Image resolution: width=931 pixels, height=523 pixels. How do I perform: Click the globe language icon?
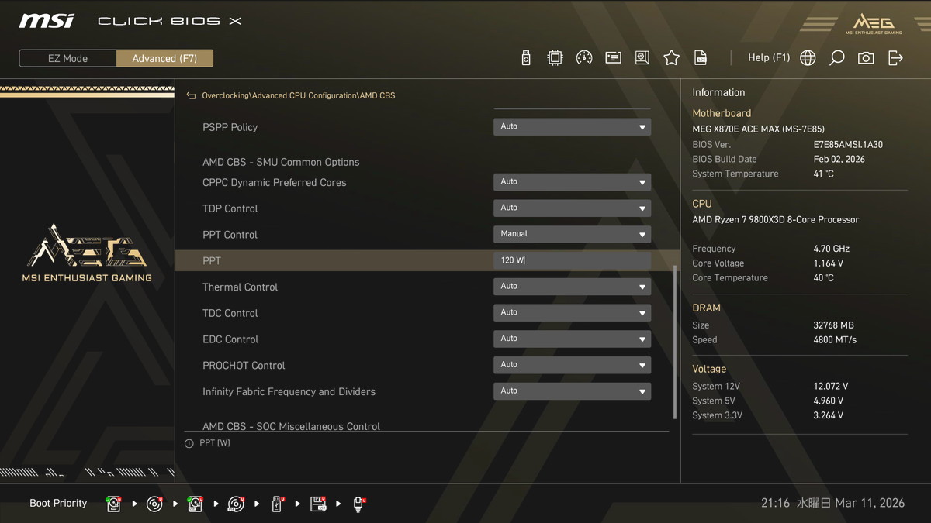(x=808, y=58)
